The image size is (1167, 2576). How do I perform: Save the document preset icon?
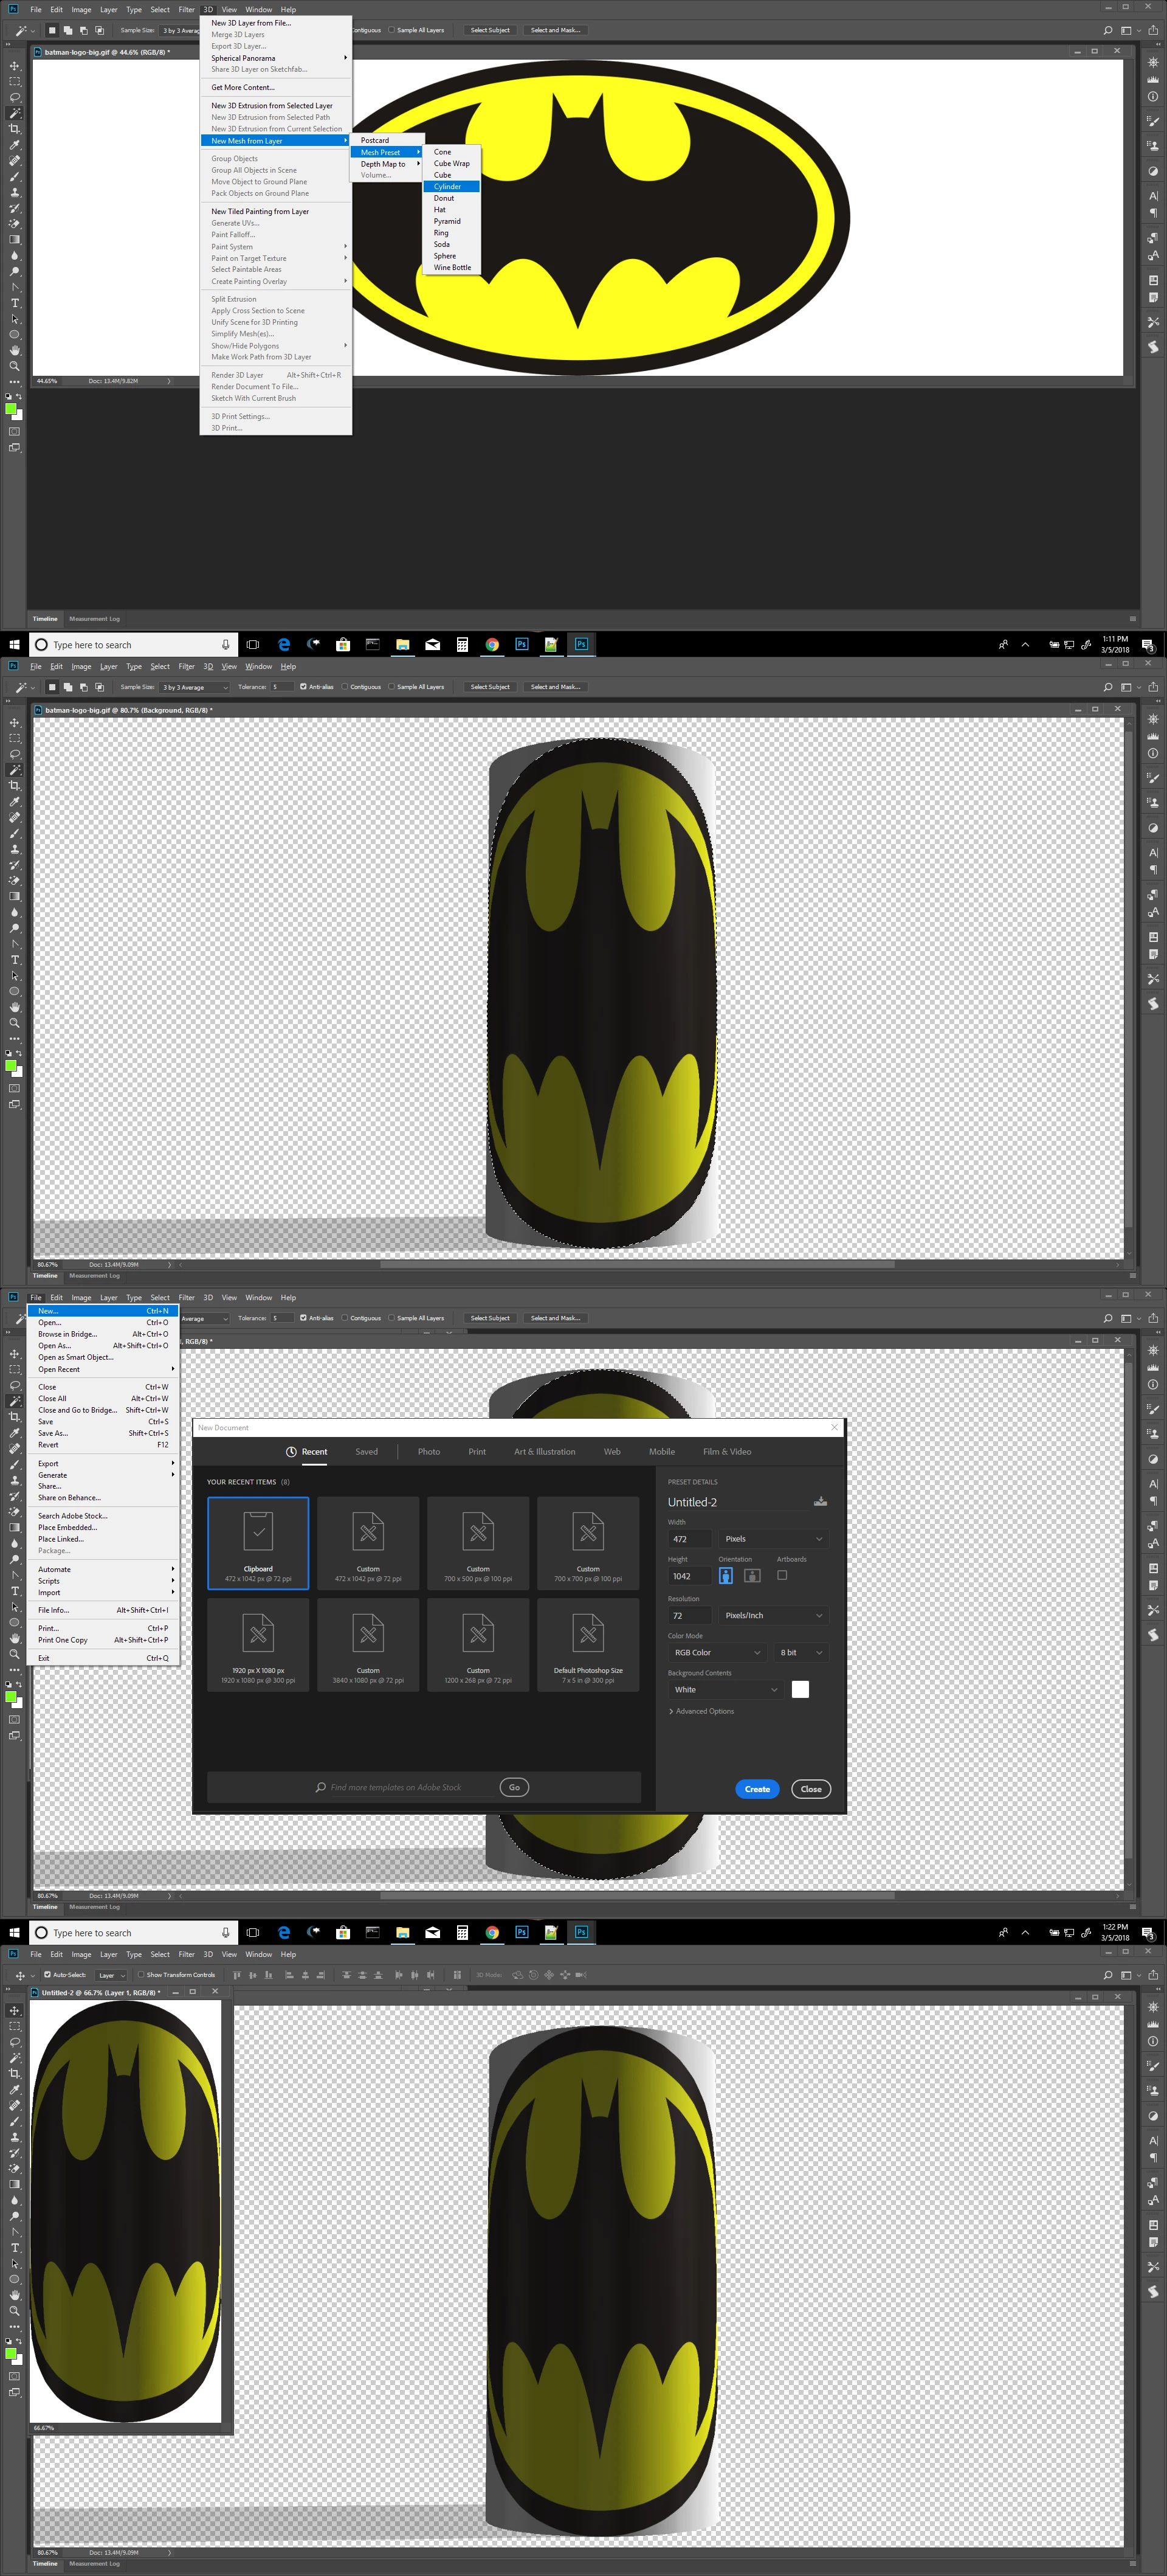[821, 1501]
